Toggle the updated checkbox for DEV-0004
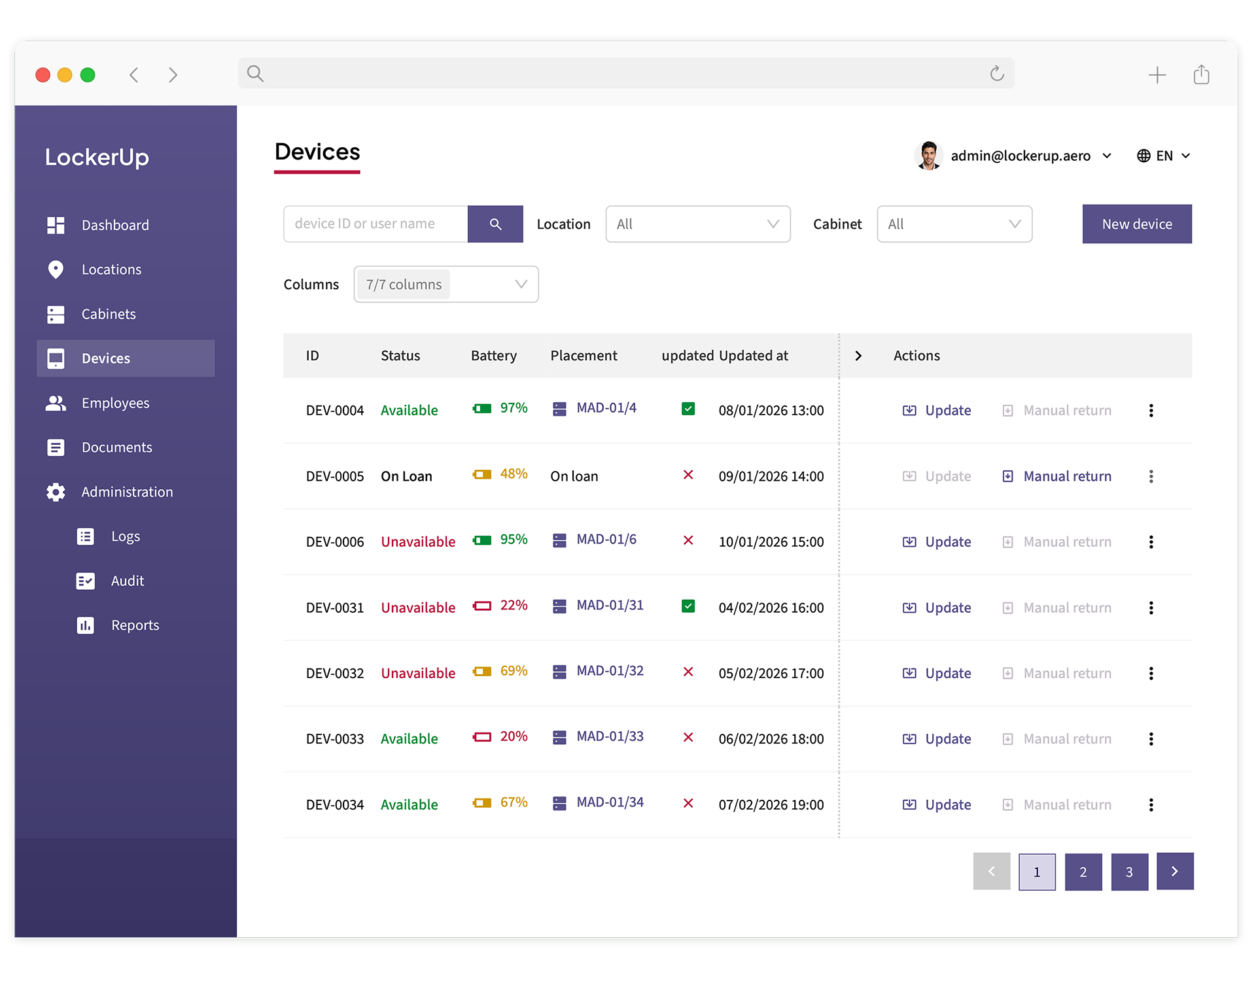 pyautogui.click(x=688, y=409)
